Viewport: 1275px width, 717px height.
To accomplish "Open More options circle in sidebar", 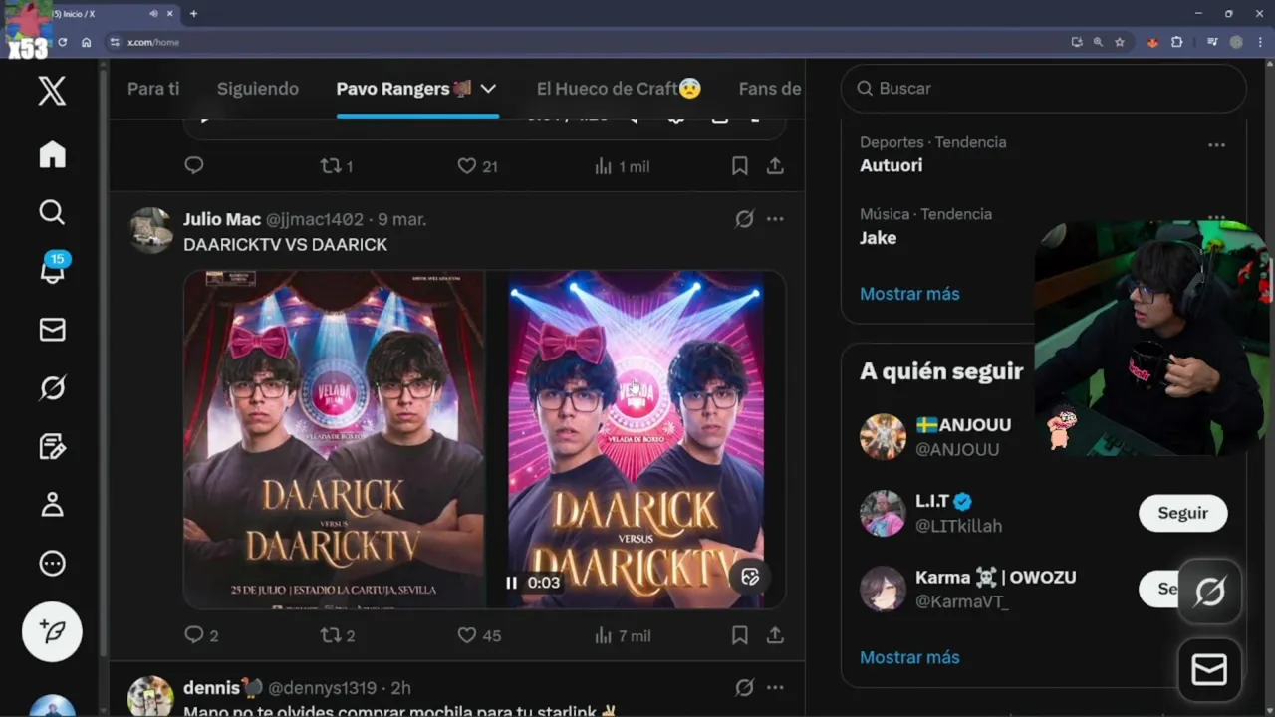I will [x=52, y=564].
